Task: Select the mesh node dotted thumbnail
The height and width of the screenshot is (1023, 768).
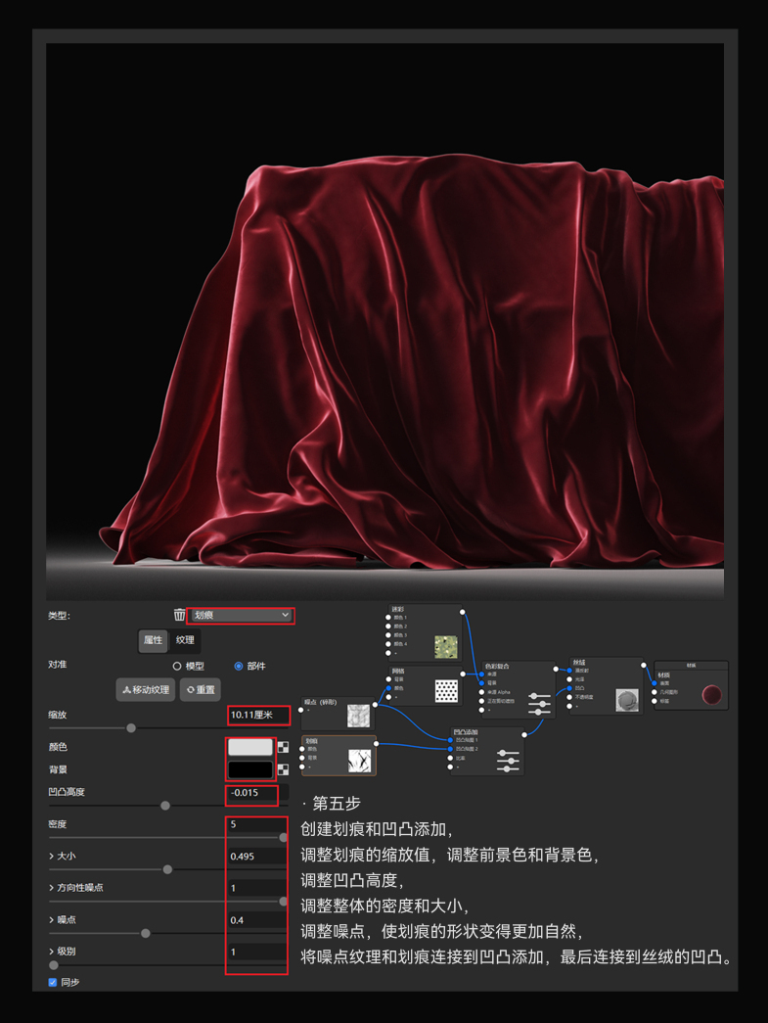Action: pos(446,689)
